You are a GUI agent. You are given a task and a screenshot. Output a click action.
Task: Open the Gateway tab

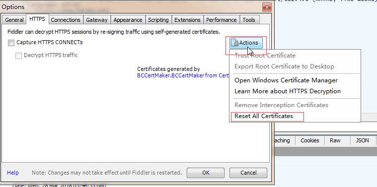point(97,20)
